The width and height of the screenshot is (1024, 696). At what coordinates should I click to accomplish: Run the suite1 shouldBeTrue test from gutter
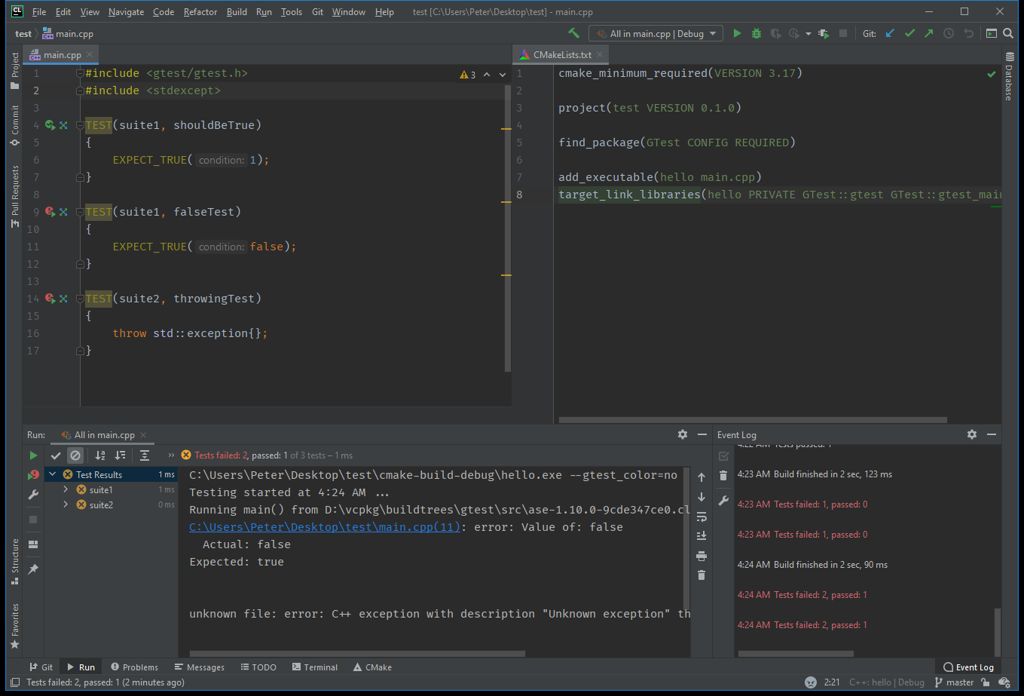tap(50, 125)
